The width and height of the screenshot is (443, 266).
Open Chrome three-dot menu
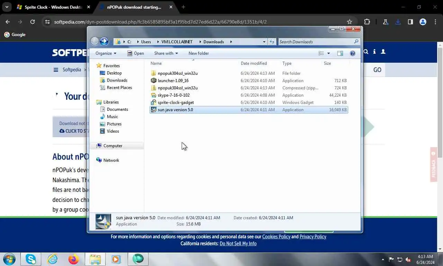435,22
